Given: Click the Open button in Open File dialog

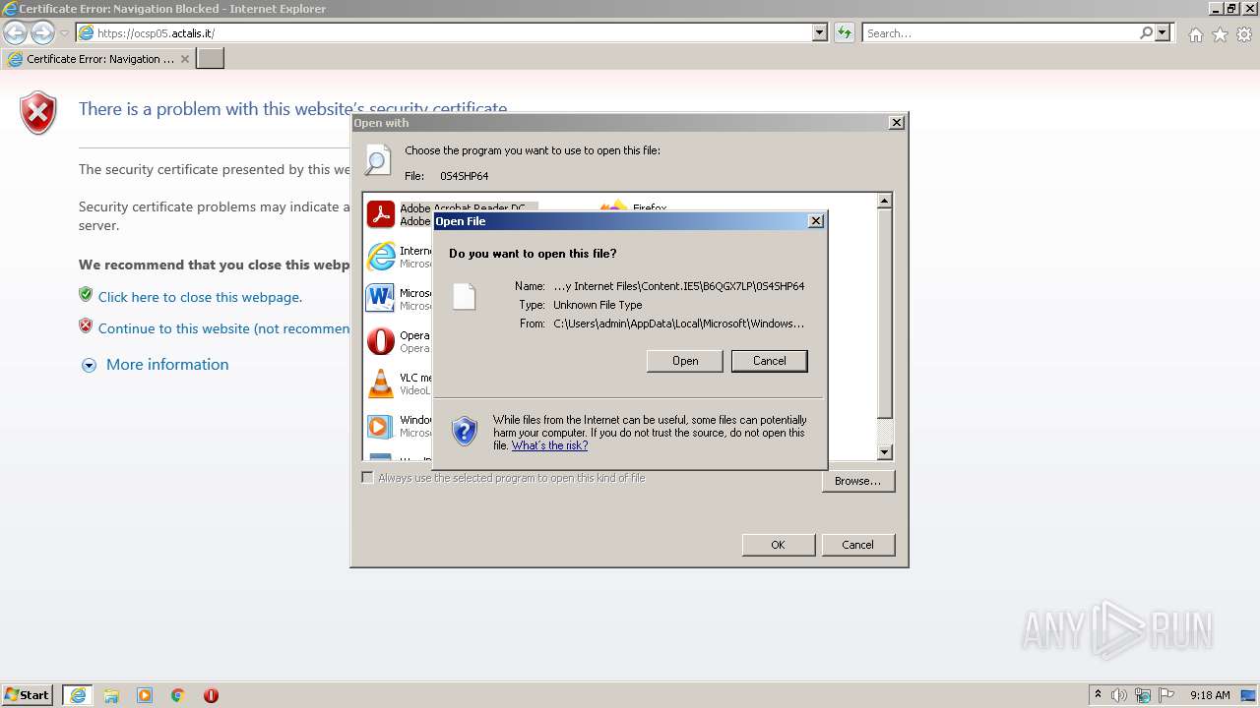Looking at the screenshot, I should click(685, 361).
